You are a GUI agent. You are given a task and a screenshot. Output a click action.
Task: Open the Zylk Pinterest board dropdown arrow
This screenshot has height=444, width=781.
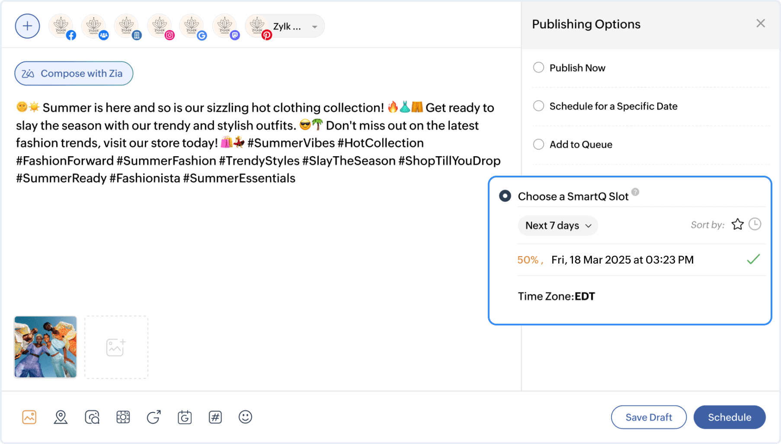315,27
